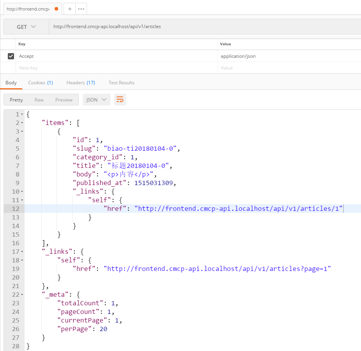Select the Pretty view button

pos(16,100)
